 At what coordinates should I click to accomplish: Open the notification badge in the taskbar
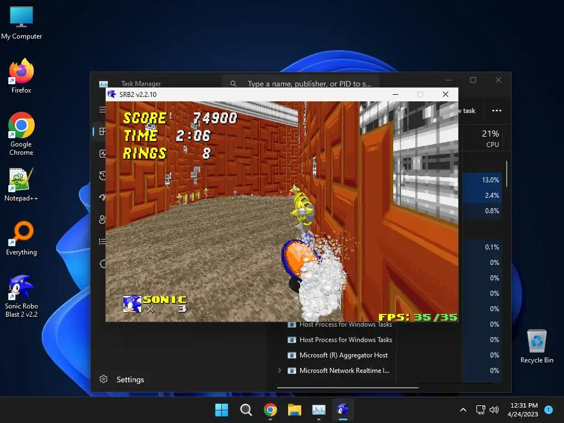[549, 410]
